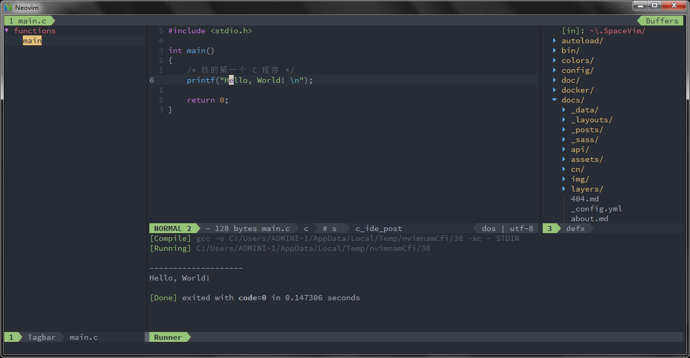Click the ~\.SpaceVim/ root path
Image resolution: width=690 pixels, height=358 pixels.
point(617,31)
